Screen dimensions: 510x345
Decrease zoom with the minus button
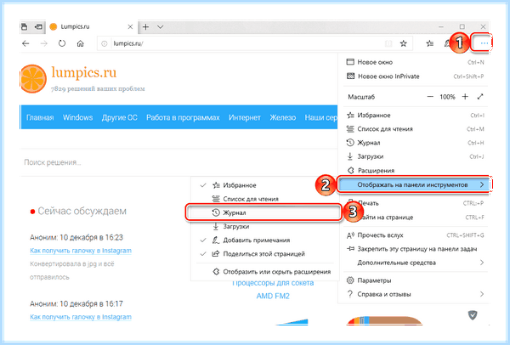click(x=430, y=97)
